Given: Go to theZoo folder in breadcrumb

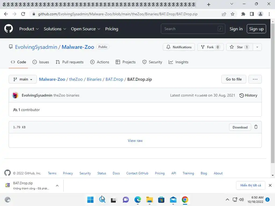Looking at the screenshot, I should 76,79.
